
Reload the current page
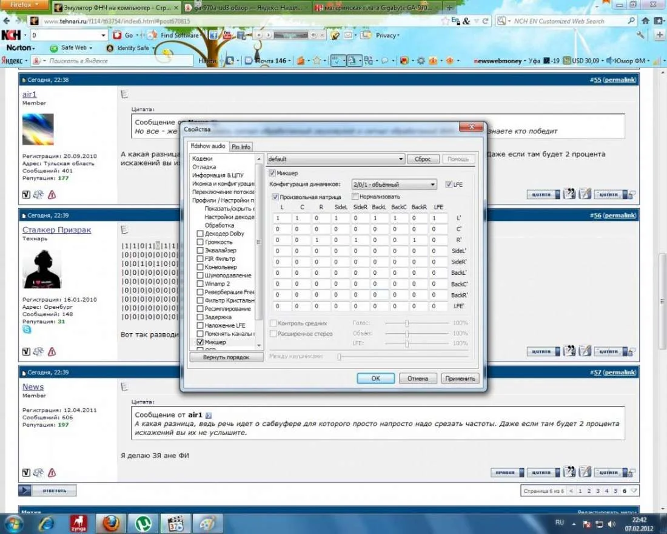click(485, 21)
